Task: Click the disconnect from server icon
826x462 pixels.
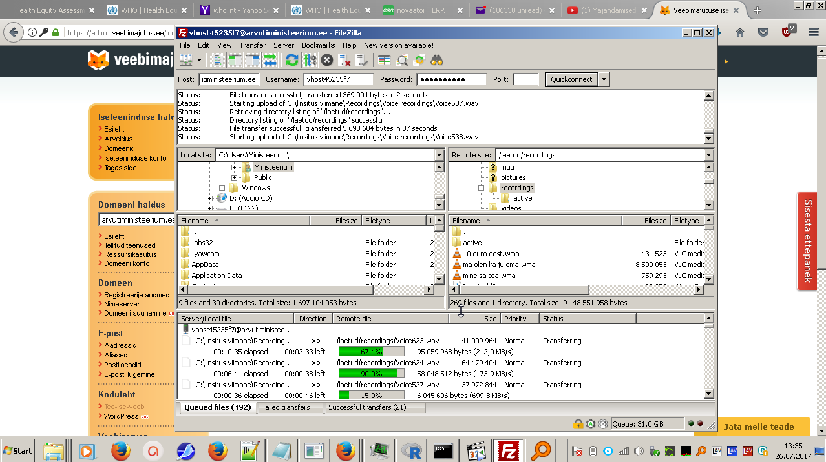Action: pos(344,60)
